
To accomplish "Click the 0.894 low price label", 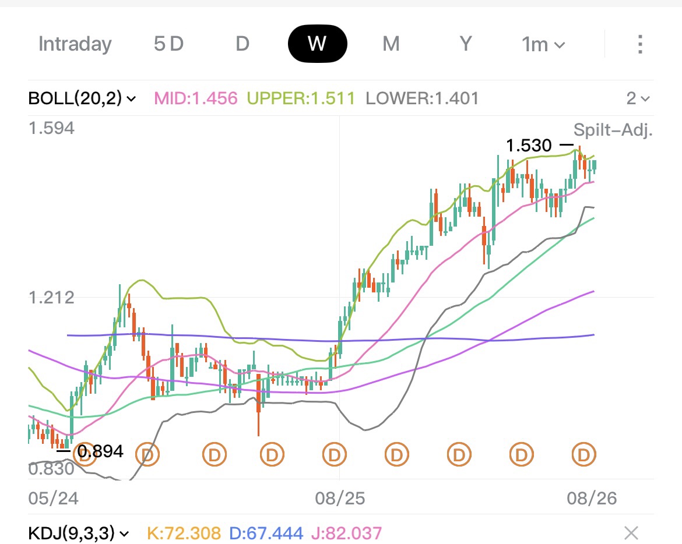I will (100, 451).
